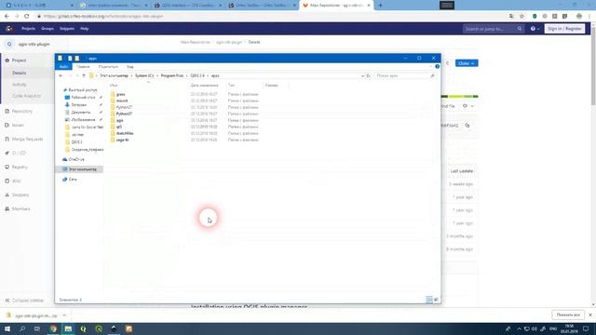596x335 pixels.
Task: Bookmark the page with the star icon
Action: 521,17
